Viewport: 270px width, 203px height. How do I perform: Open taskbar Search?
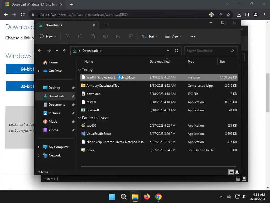[124, 197]
